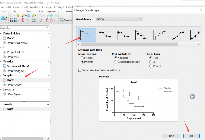Select the third survival thumbnail with error bars

[x=123, y=35]
